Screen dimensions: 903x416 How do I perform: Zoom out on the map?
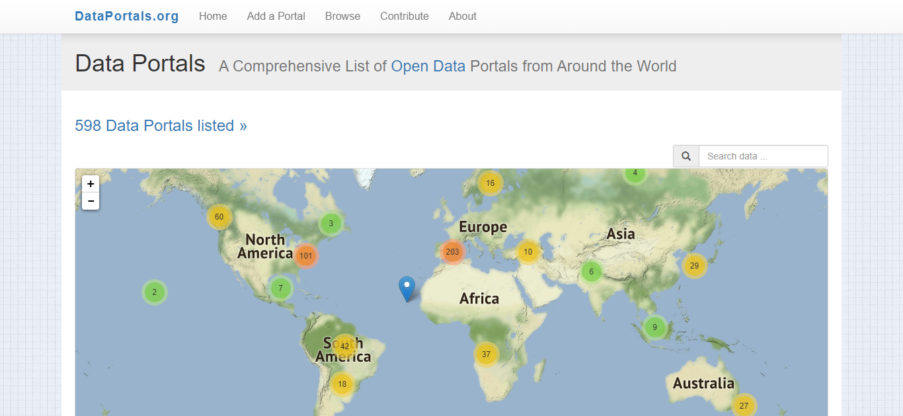91,201
